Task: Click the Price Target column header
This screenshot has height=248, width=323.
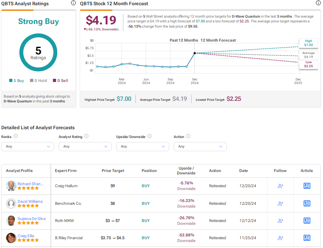Action: pyautogui.click(x=113, y=171)
